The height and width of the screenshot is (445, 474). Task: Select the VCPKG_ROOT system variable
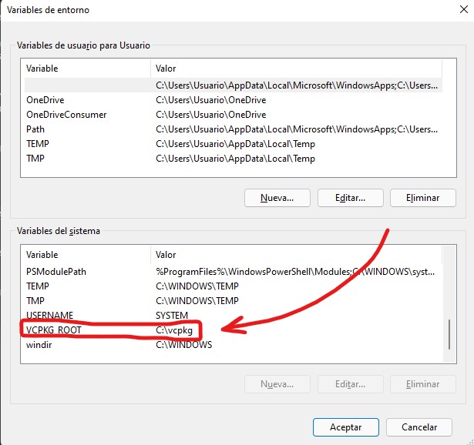tap(234, 330)
